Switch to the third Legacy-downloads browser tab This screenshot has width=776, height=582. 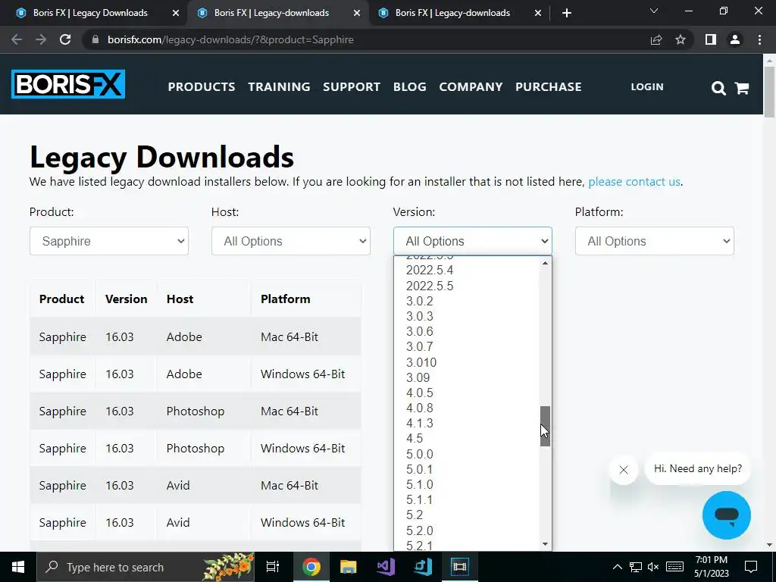point(452,13)
